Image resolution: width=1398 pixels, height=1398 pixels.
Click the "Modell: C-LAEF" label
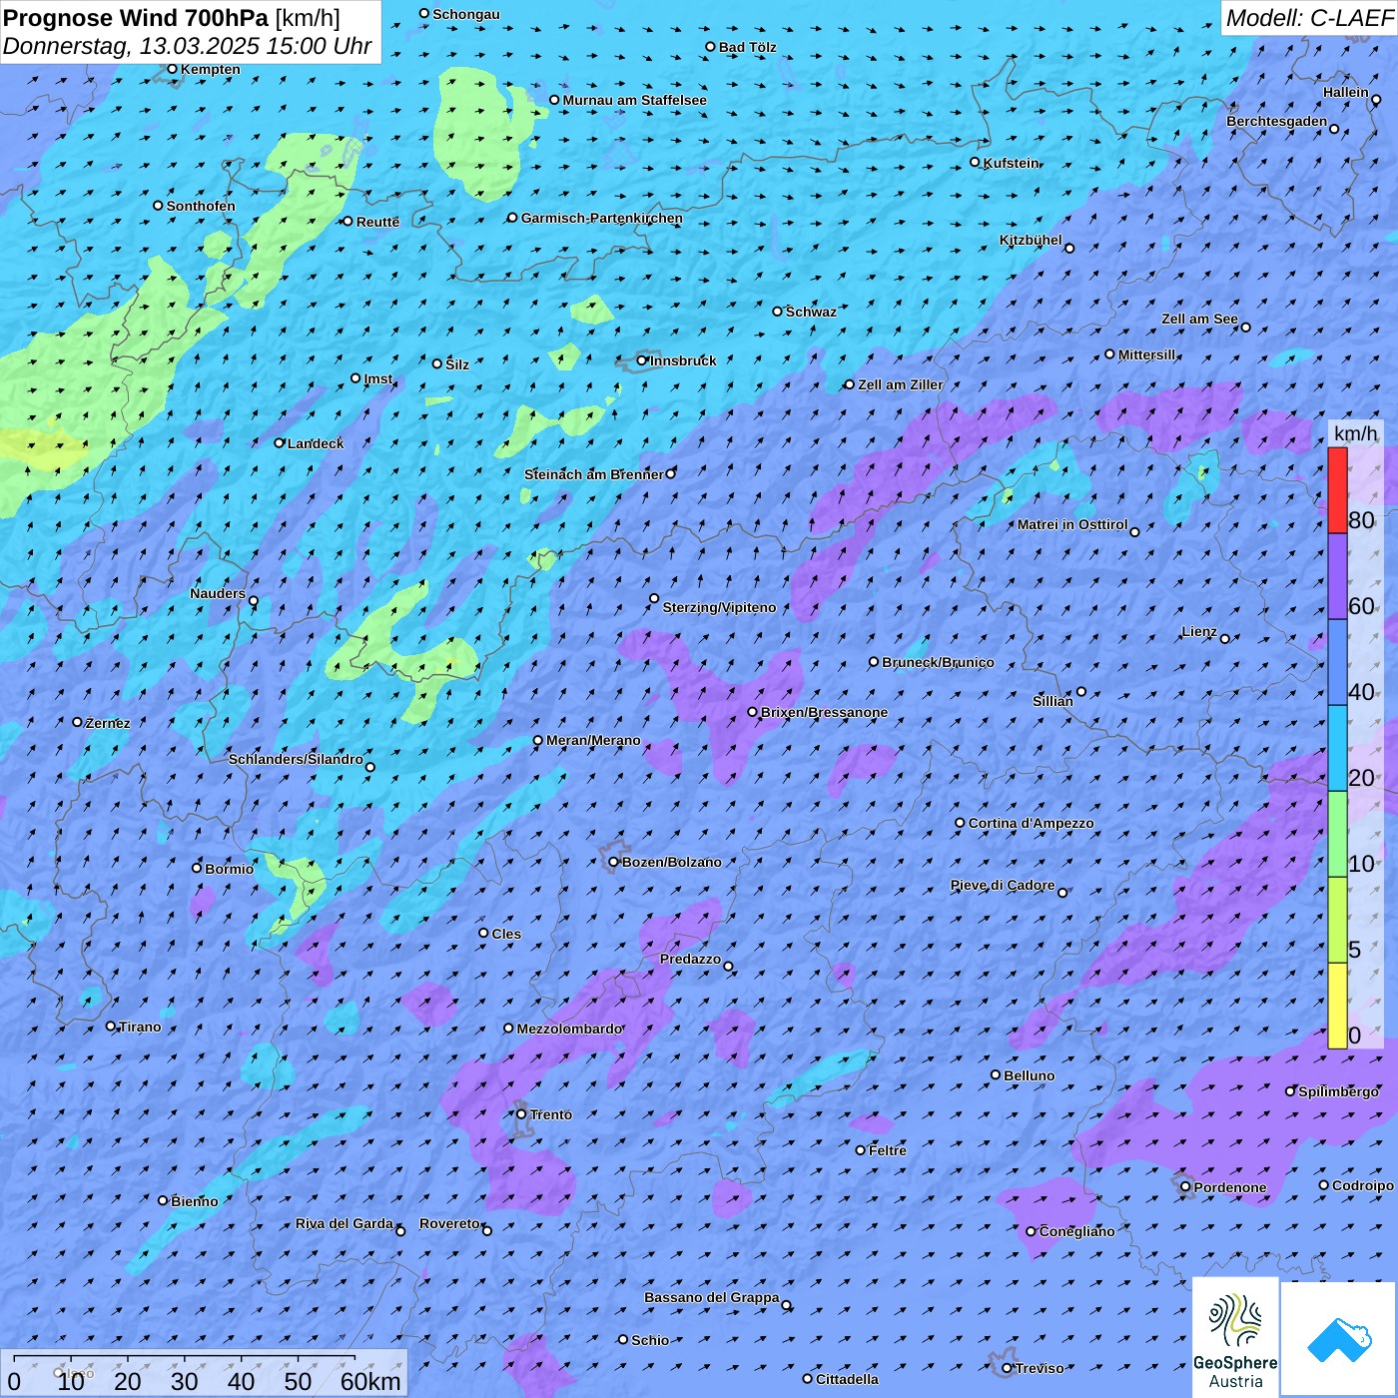(1309, 18)
